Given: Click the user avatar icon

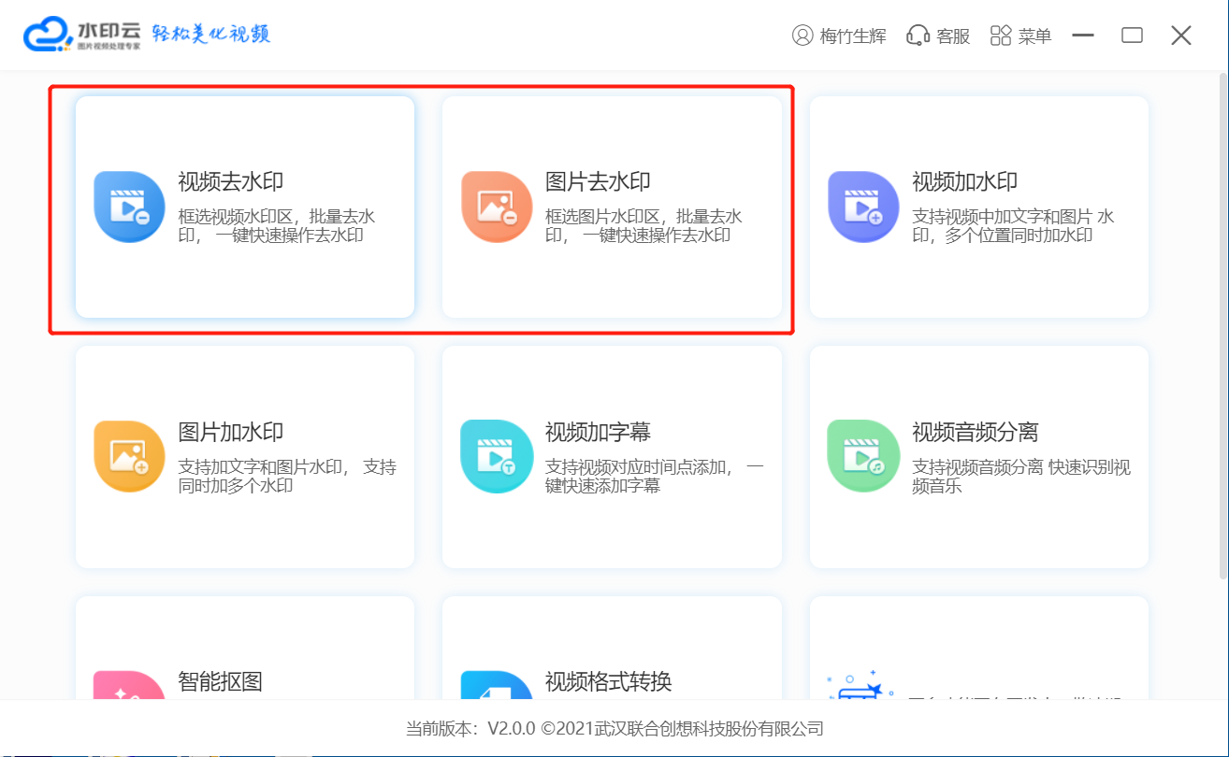Looking at the screenshot, I should coord(802,36).
